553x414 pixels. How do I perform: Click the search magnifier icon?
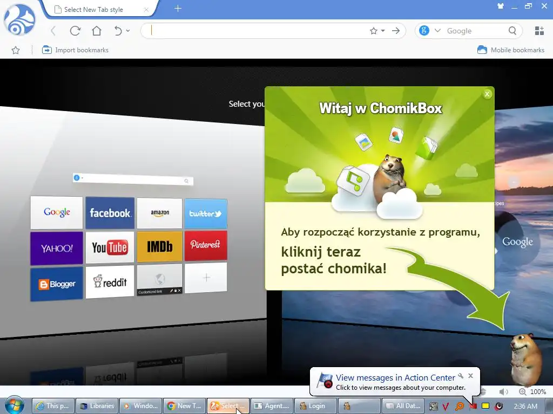click(512, 31)
